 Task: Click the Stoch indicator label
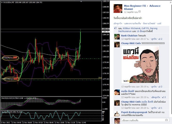(x=12, y=112)
